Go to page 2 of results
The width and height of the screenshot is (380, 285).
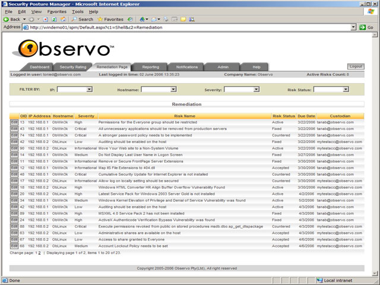pos(39,253)
